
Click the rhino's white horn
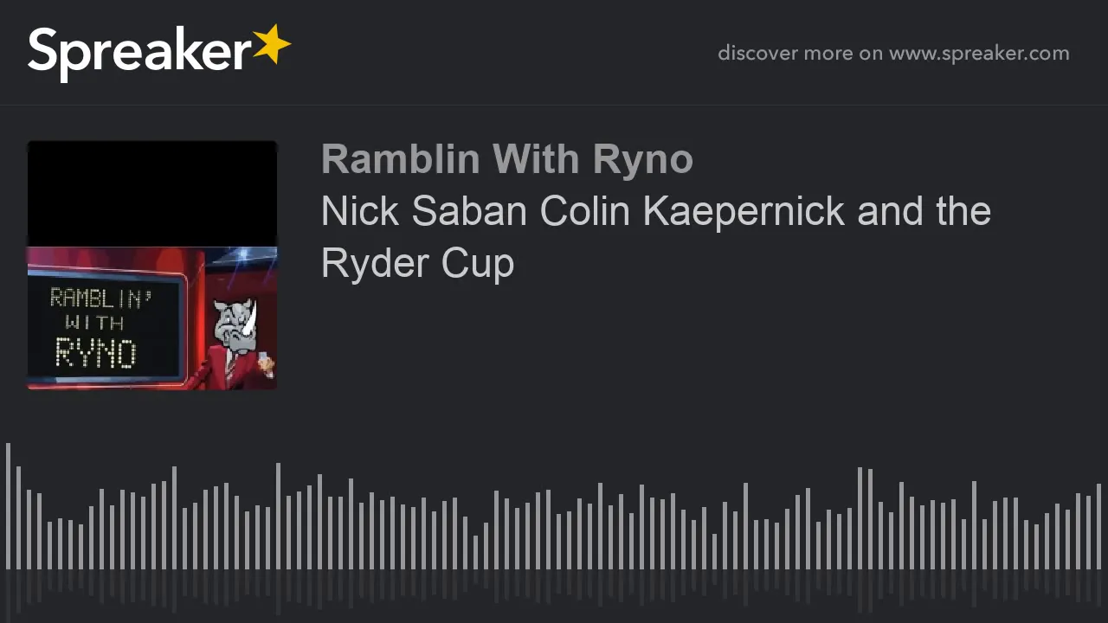[251, 318]
